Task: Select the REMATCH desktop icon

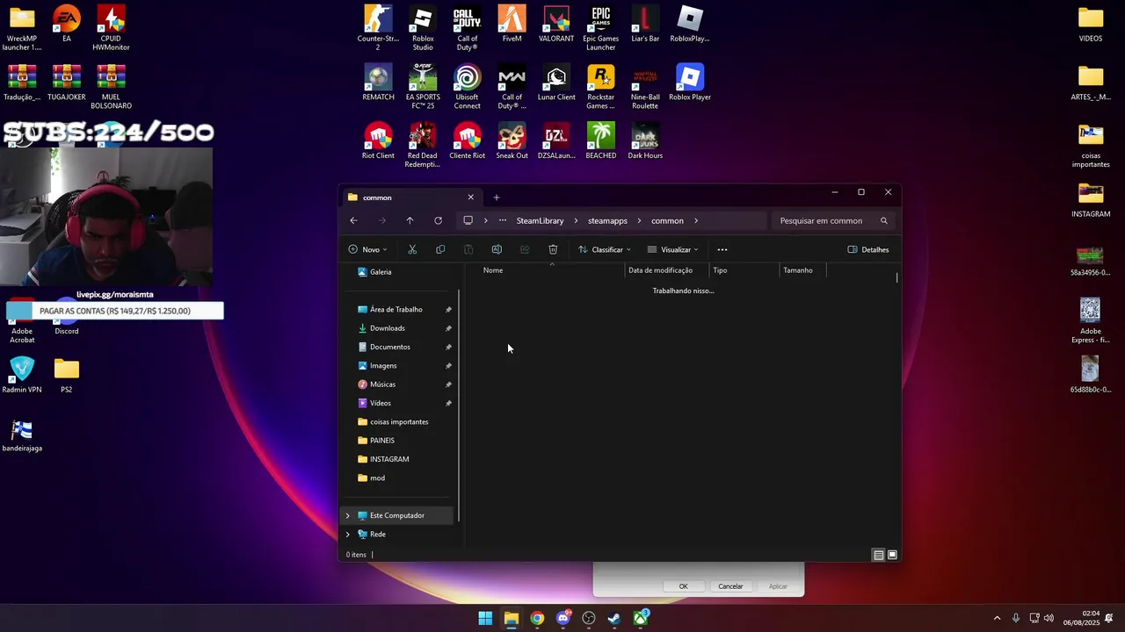Action: [378, 83]
